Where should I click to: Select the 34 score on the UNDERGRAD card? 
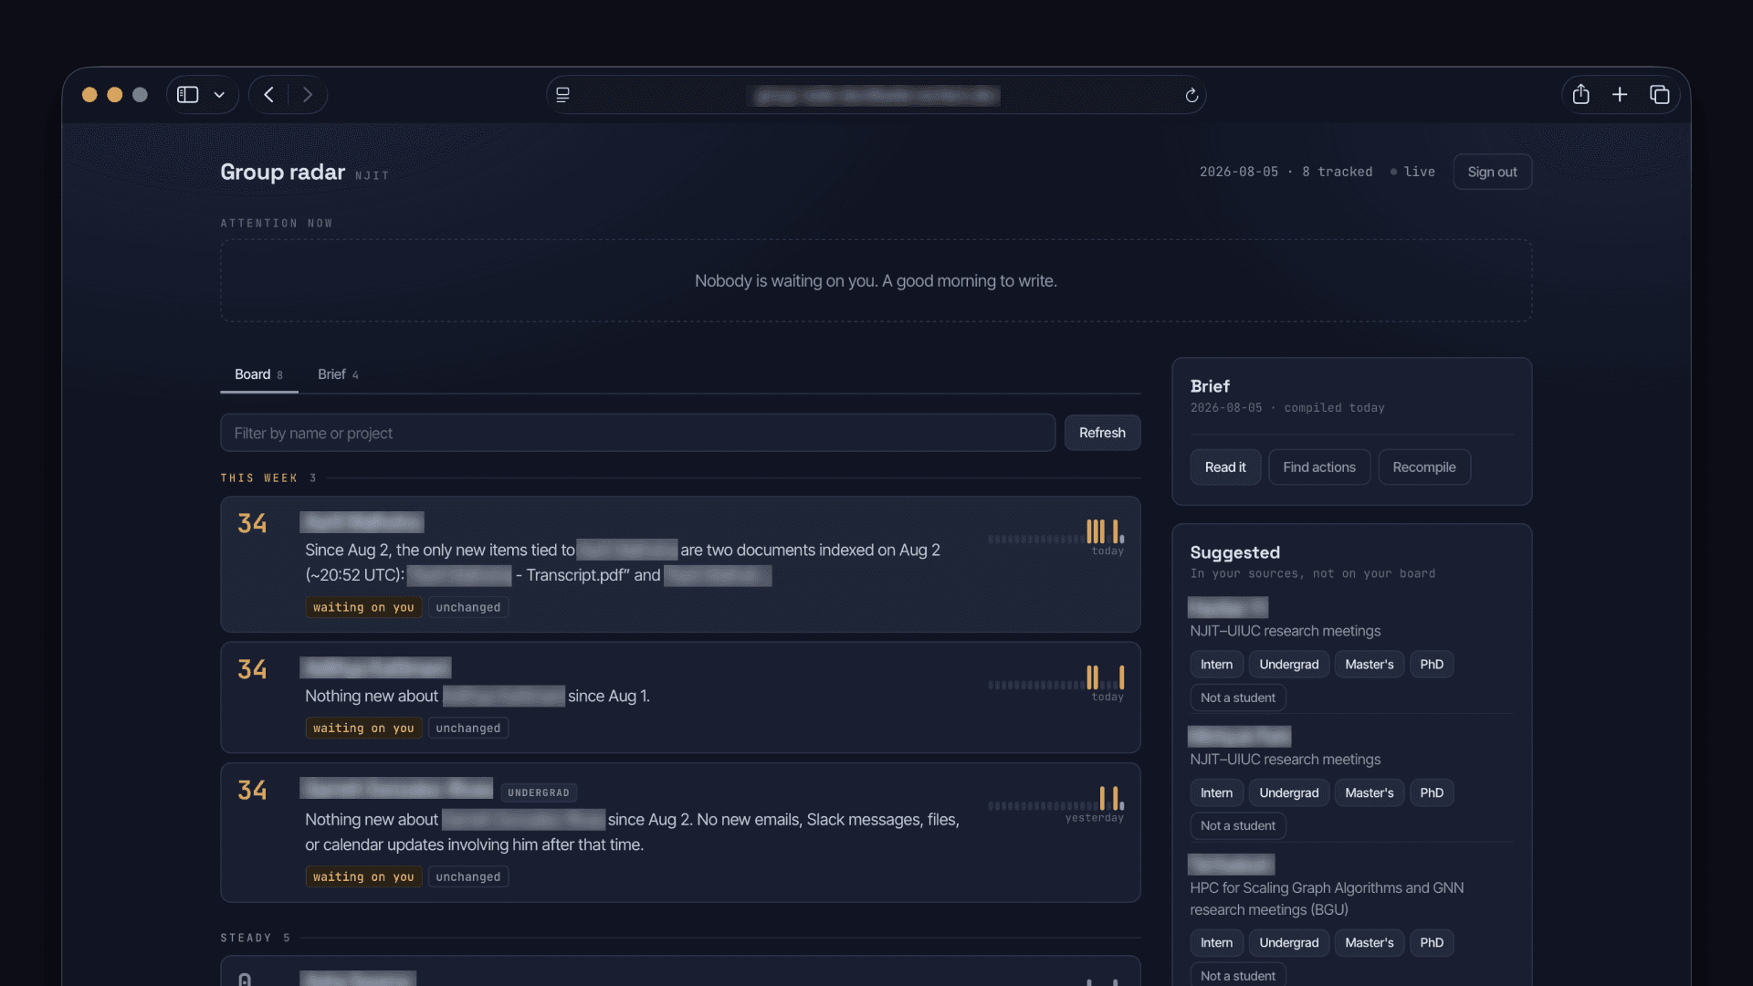point(252,790)
